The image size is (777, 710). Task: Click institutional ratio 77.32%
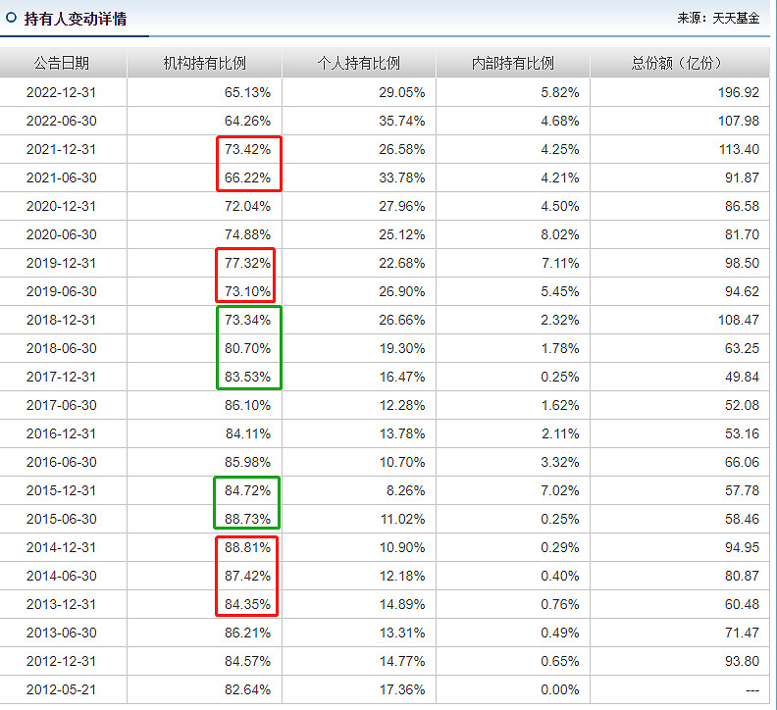click(x=247, y=263)
